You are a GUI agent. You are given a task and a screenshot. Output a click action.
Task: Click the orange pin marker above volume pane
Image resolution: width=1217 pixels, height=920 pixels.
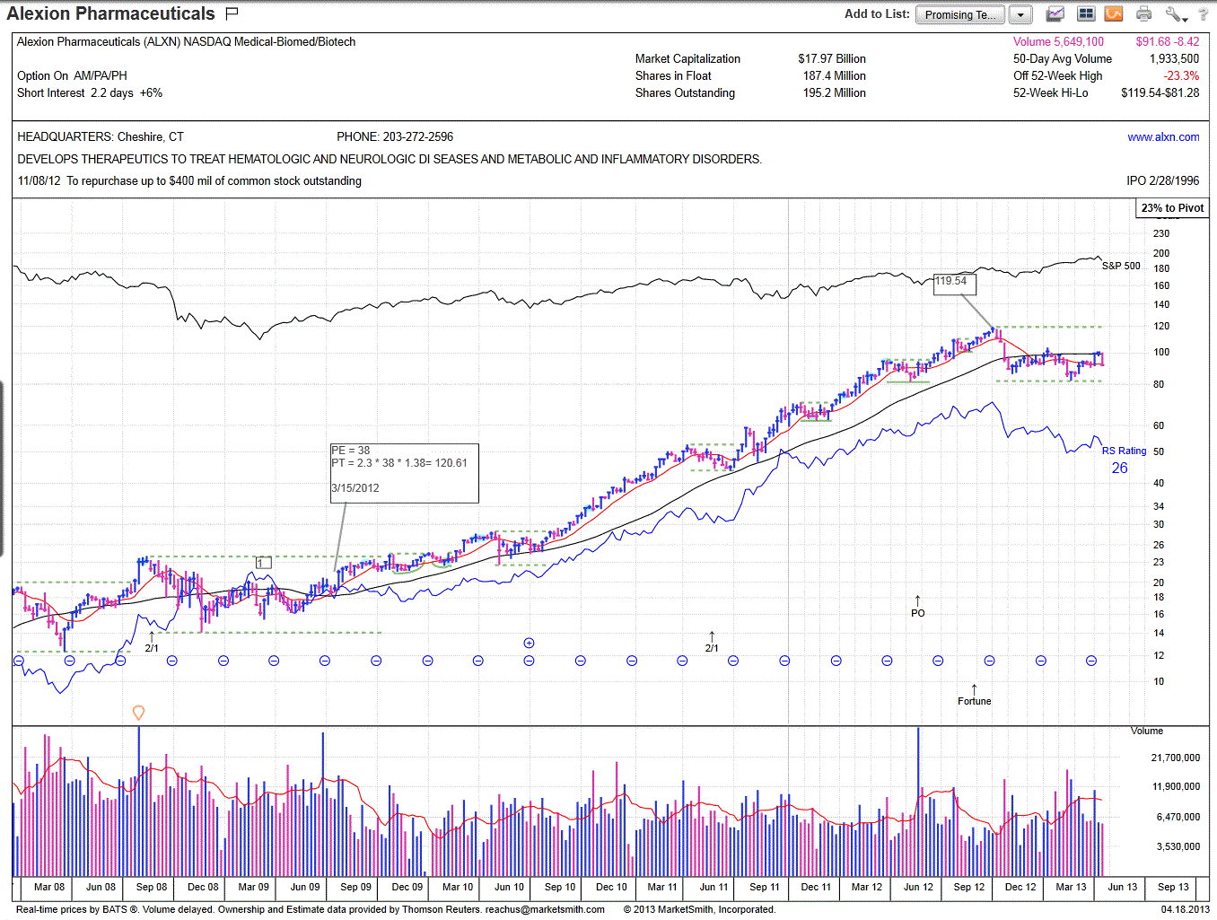coord(138,713)
